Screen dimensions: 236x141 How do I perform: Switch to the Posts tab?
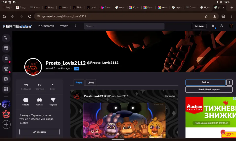click(x=79, y=83)
